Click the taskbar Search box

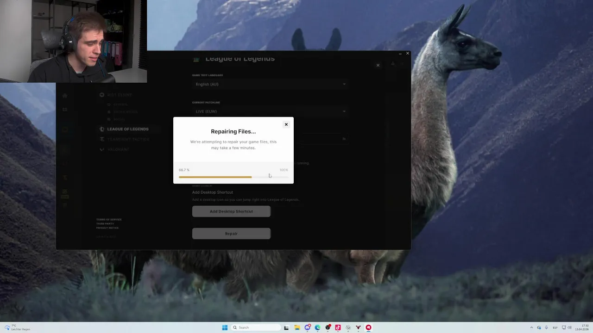point(256,327)
